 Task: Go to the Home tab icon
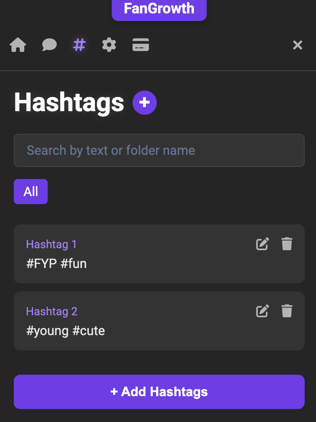pos(18,45)
